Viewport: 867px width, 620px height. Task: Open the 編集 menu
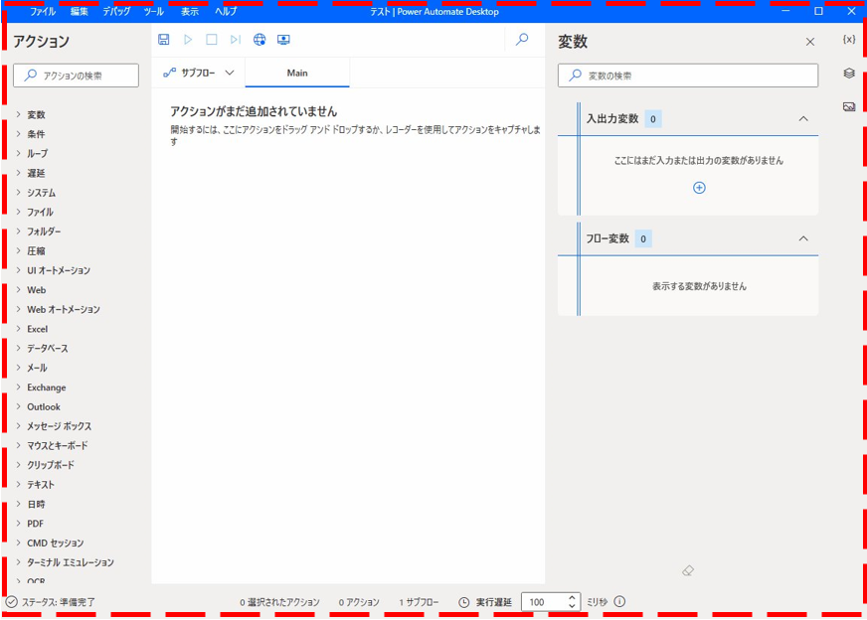(80, 11)
